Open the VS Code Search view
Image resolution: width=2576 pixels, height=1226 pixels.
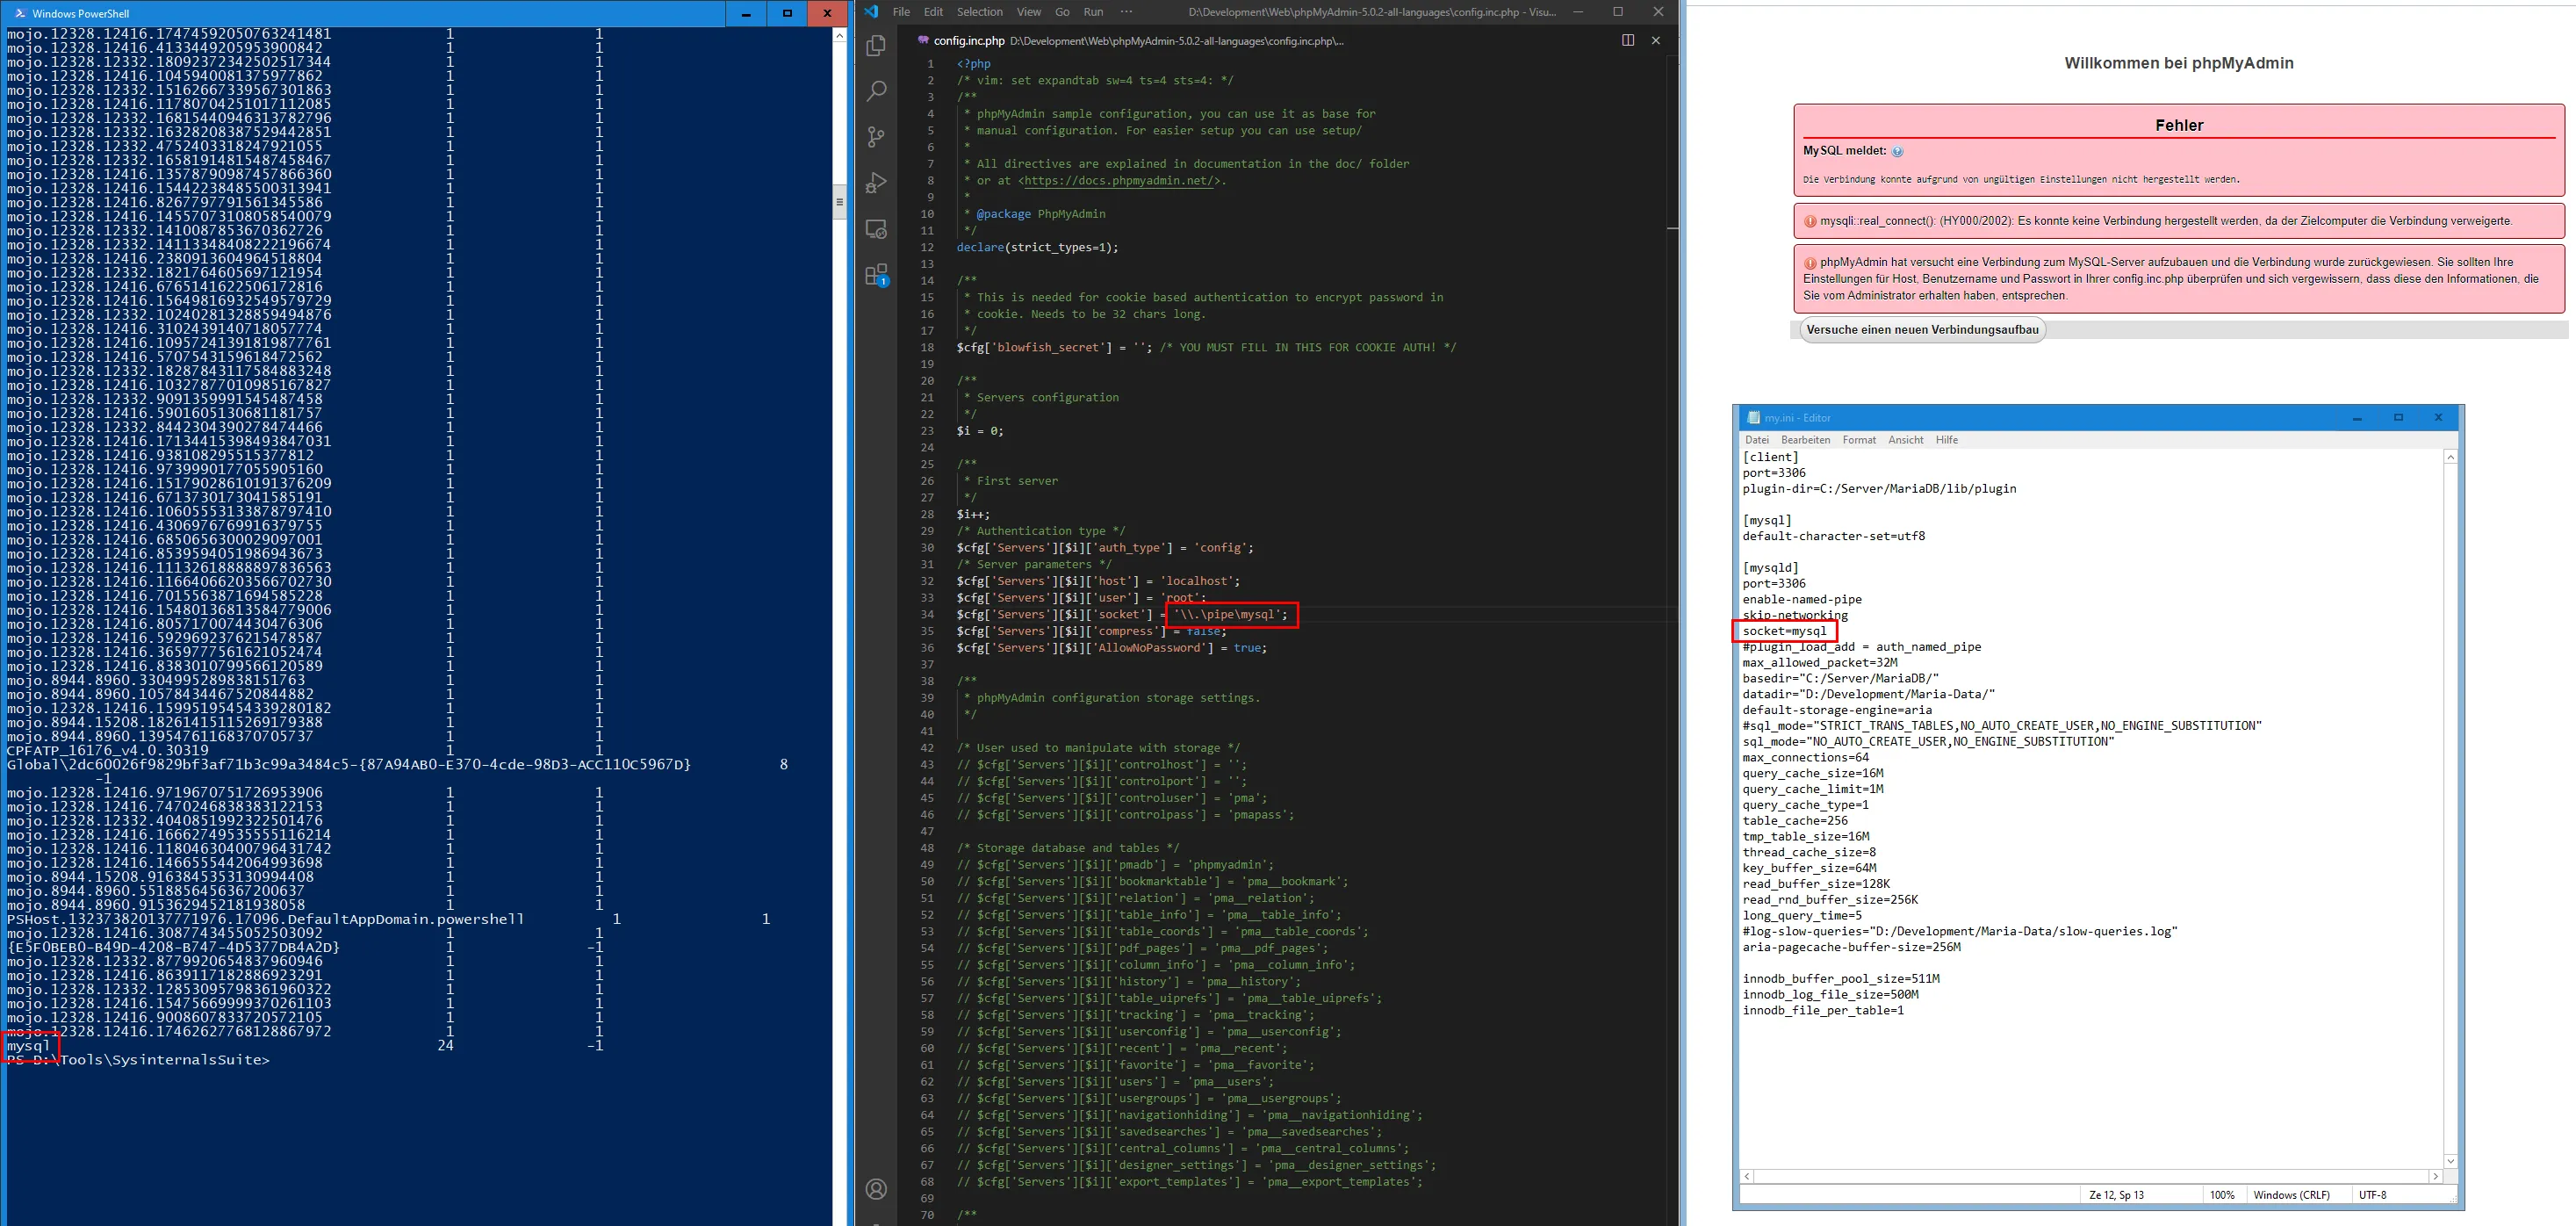tap(876, 91)
